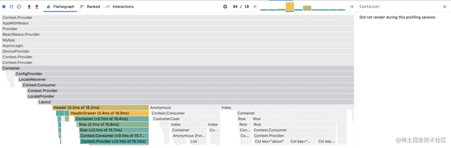Click the 'Did not render during this profiling session' message

398,17
